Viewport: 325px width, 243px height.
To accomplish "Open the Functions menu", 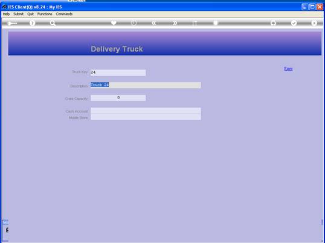I will click(45, 14).
